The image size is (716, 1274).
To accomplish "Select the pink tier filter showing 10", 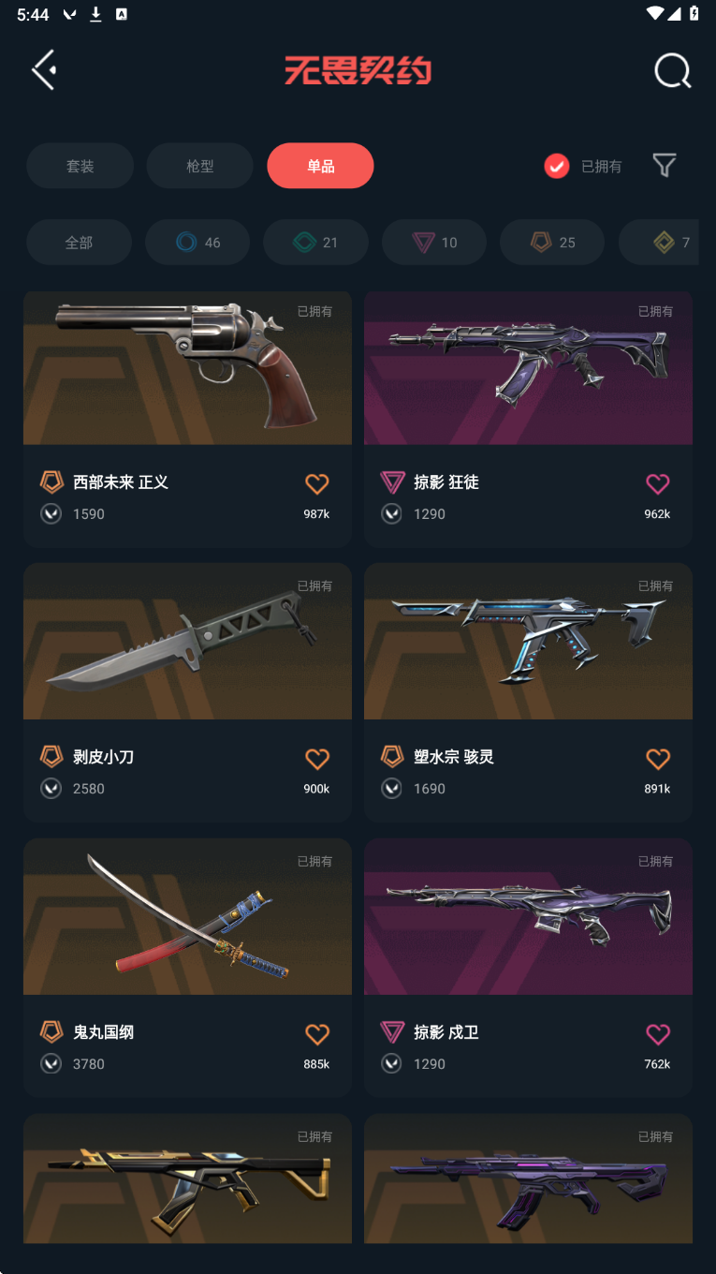I will (434, 243).
